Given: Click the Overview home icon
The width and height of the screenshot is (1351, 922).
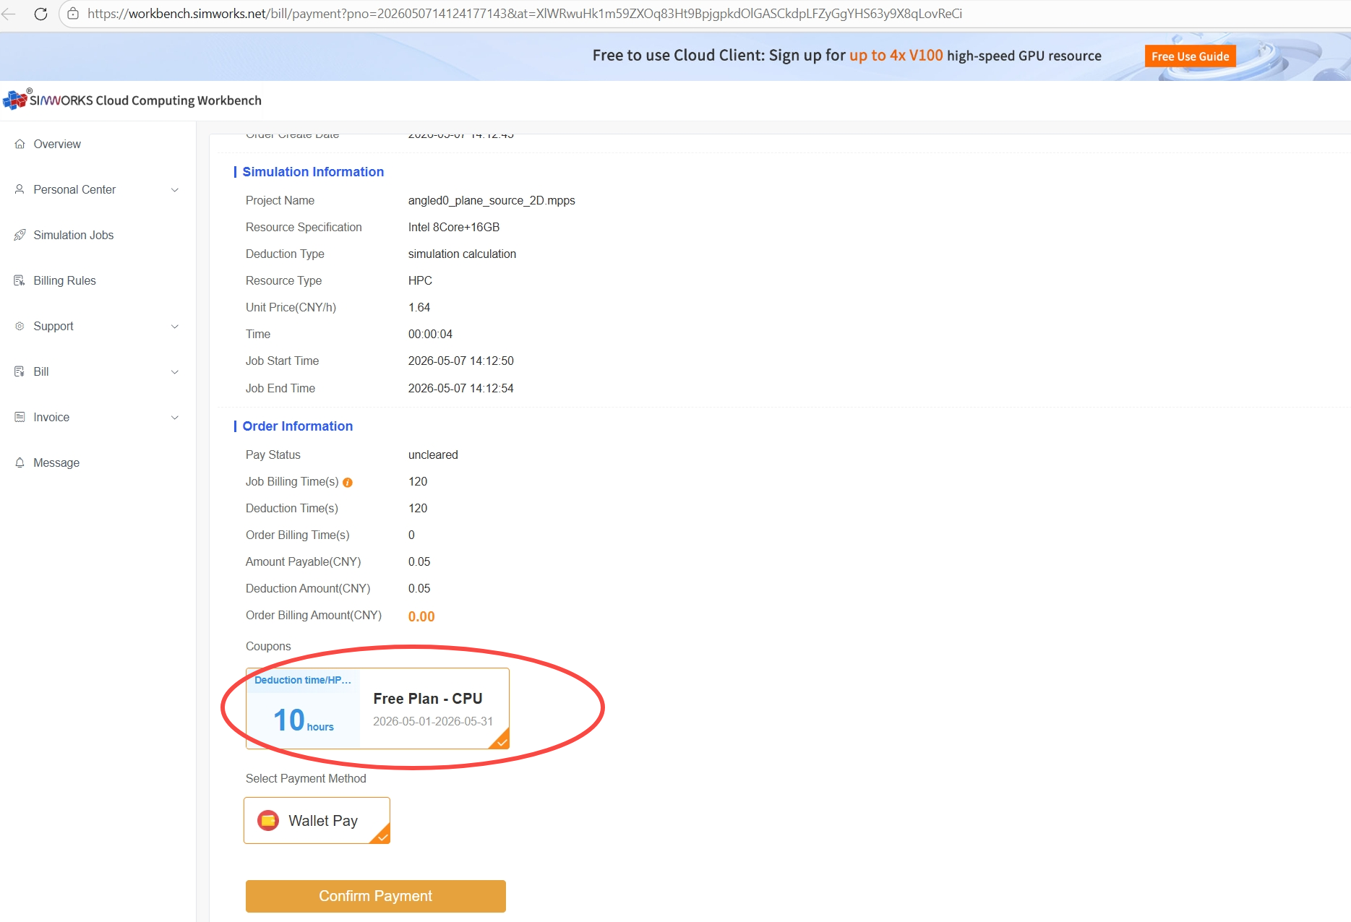Looking at the screenshot, I should click(x=20, y=144).
